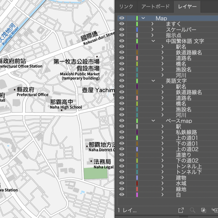Open the Collect for Export panel icon

[181, 210]
